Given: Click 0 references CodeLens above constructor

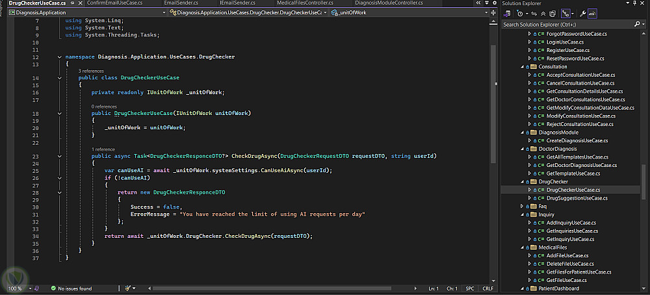Looking at the screenshot, I should (104, 107).
